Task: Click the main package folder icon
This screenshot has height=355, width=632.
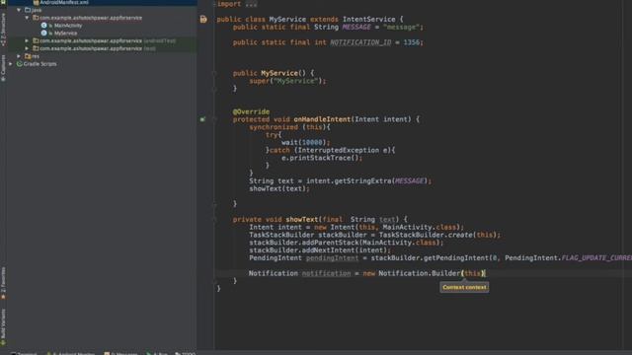Action: coord(36,18)
